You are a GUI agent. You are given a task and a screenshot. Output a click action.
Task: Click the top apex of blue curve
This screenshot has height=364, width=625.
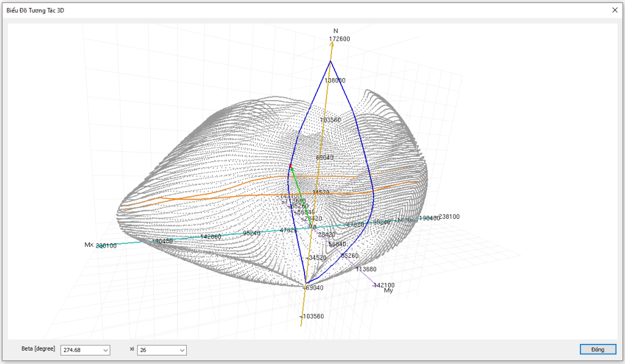pyautogui.click(x=330, y=60)
